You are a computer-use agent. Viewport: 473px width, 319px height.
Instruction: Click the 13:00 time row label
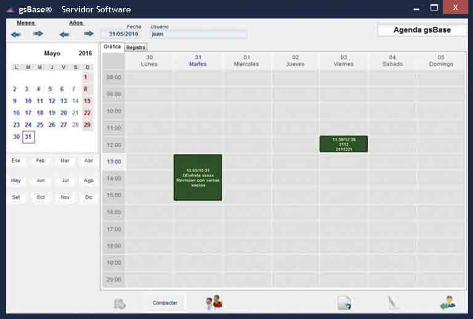click(x=114, y=162)
